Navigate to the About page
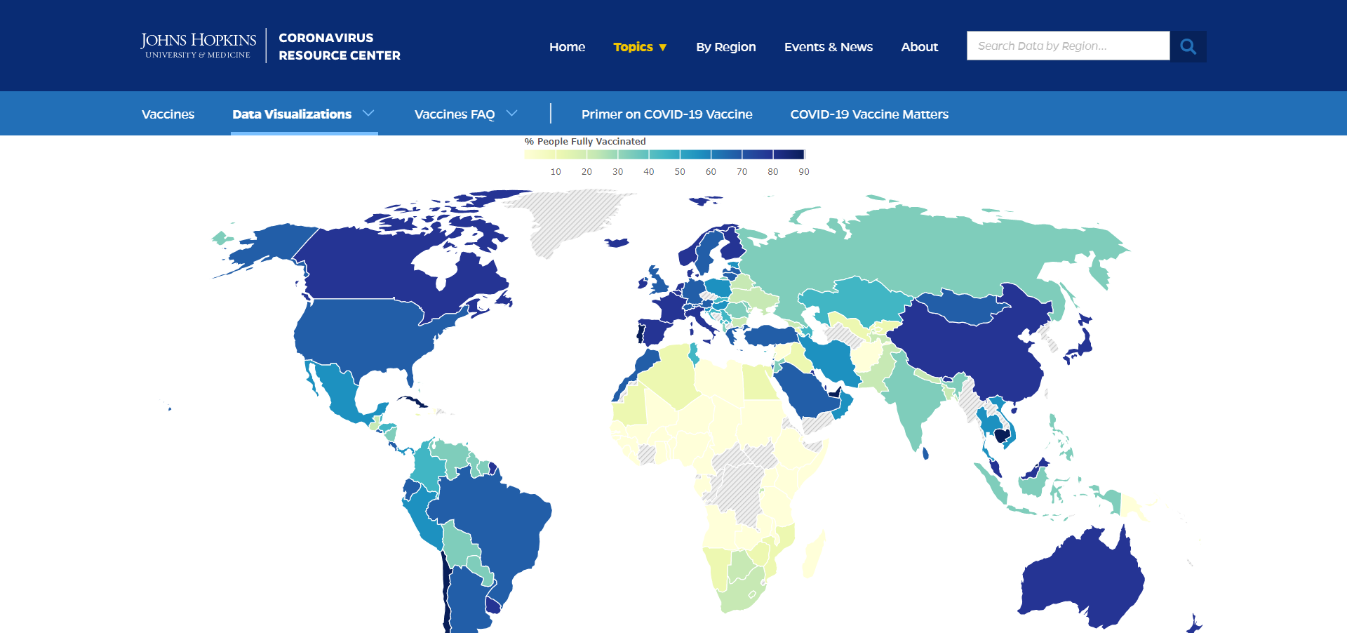 pos(919,47)
